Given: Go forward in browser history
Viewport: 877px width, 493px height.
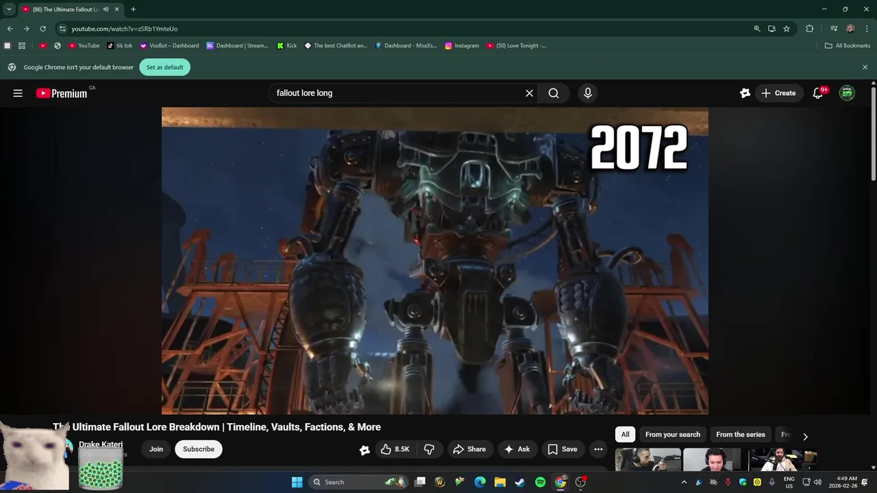Looking at the screenshot, I should point(26,29).
